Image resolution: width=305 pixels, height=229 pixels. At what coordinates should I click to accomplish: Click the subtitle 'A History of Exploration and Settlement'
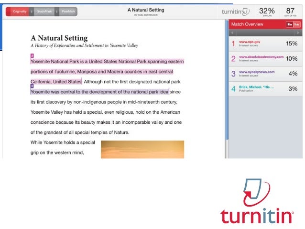tap(67, 45)
